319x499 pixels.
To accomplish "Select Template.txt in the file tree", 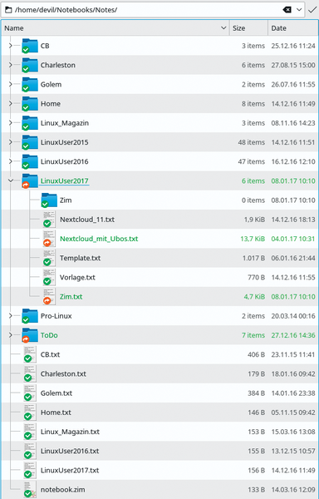I will click(80, 258).
